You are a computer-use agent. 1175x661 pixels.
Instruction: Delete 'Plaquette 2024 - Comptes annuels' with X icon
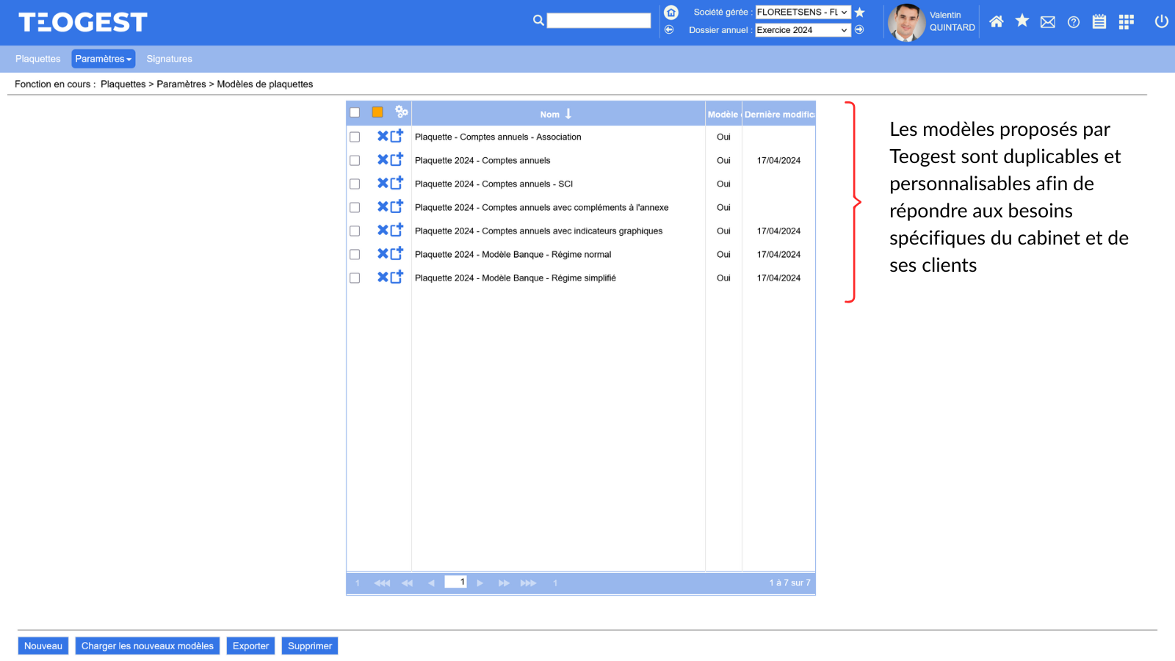click(383, 160)
